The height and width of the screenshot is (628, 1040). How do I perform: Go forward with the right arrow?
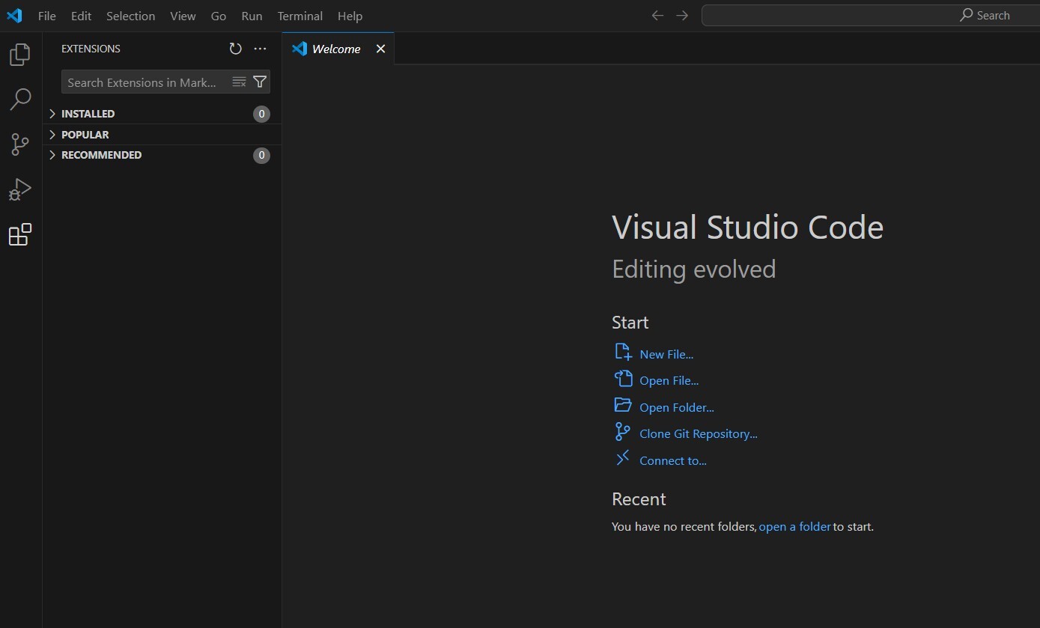coord(682,15)
